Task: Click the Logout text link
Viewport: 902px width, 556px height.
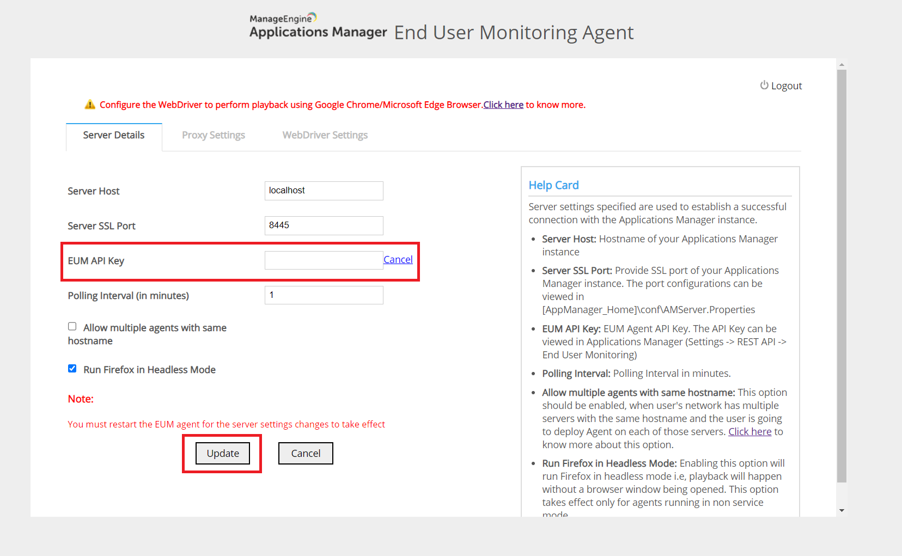Action: (x=786, y=86)
